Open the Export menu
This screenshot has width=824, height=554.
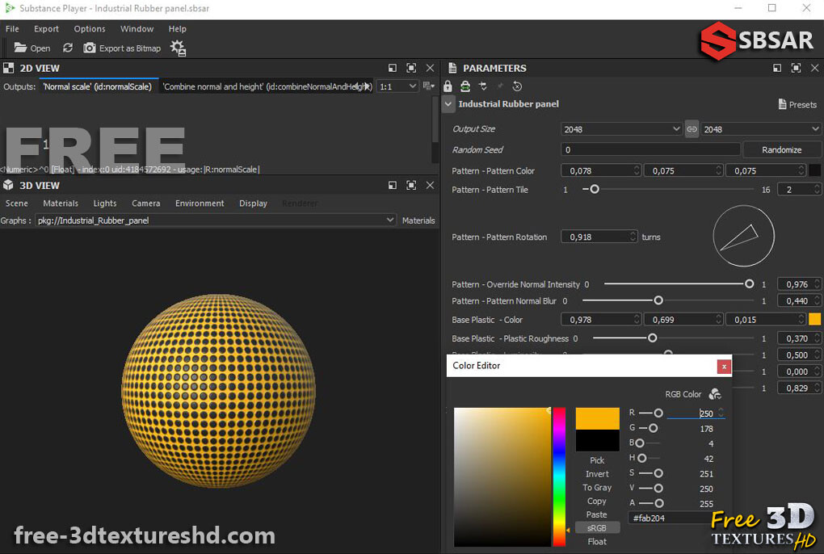click(x=45, y=28)
